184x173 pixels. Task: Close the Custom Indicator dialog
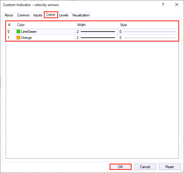click(177, 5)
